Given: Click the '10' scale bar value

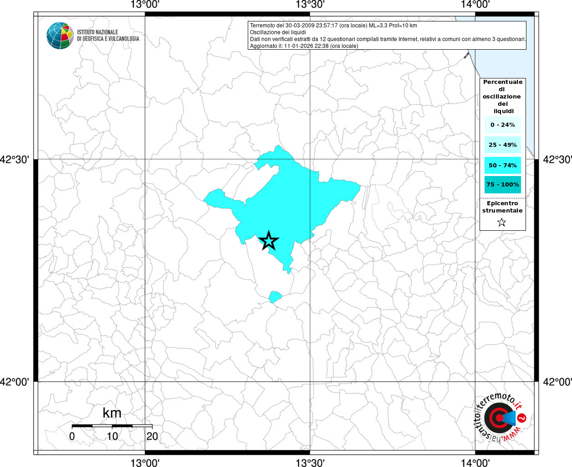Looking at the screenshot, I should [112, 436].
